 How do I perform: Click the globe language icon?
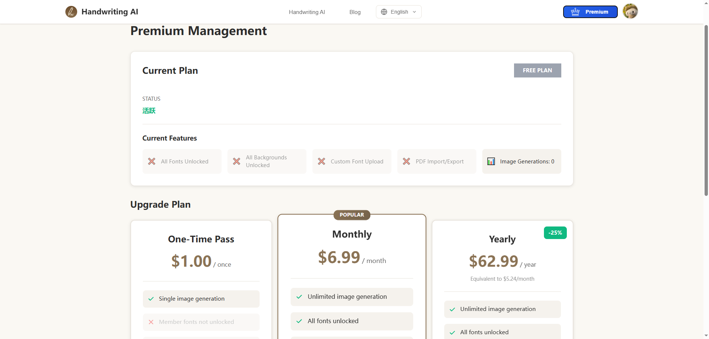coord(384,12)
